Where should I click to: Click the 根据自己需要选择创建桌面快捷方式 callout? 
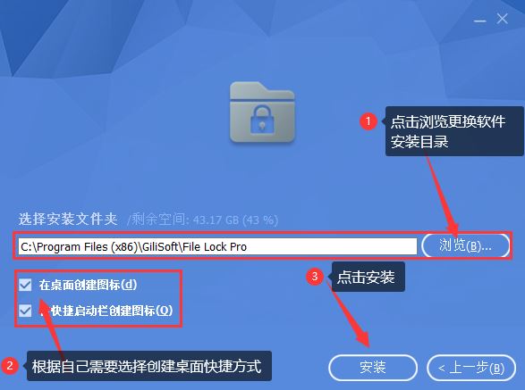click(149, 366)
